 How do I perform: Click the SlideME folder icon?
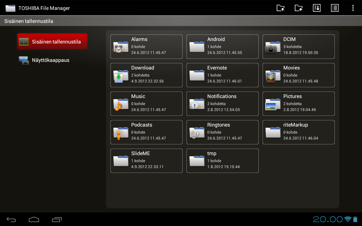(x=121, y=161)
